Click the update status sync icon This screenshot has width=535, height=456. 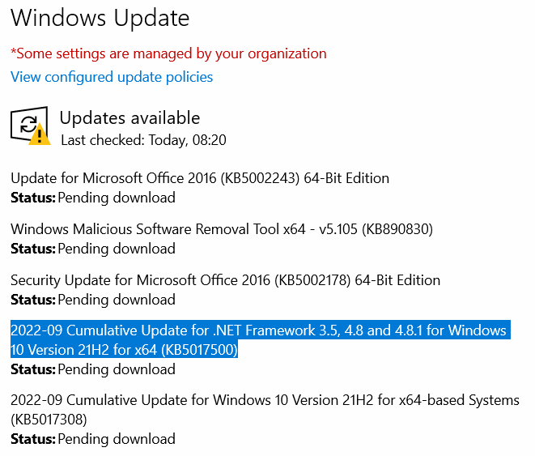[27, 125]
